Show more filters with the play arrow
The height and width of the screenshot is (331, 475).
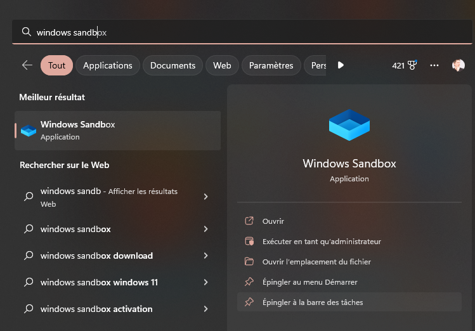click(x=341, y=65)
